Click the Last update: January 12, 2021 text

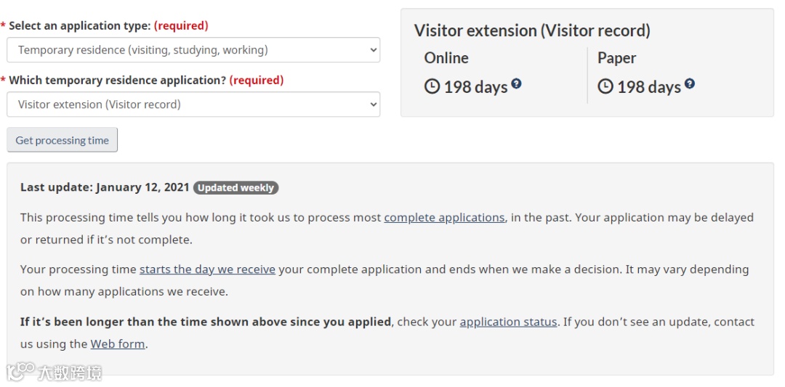pyautogui.click(x=105, y=187)
